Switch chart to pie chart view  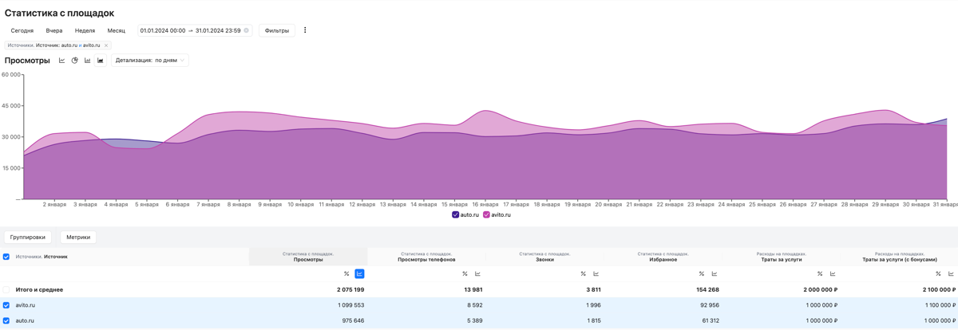point(75,61)
